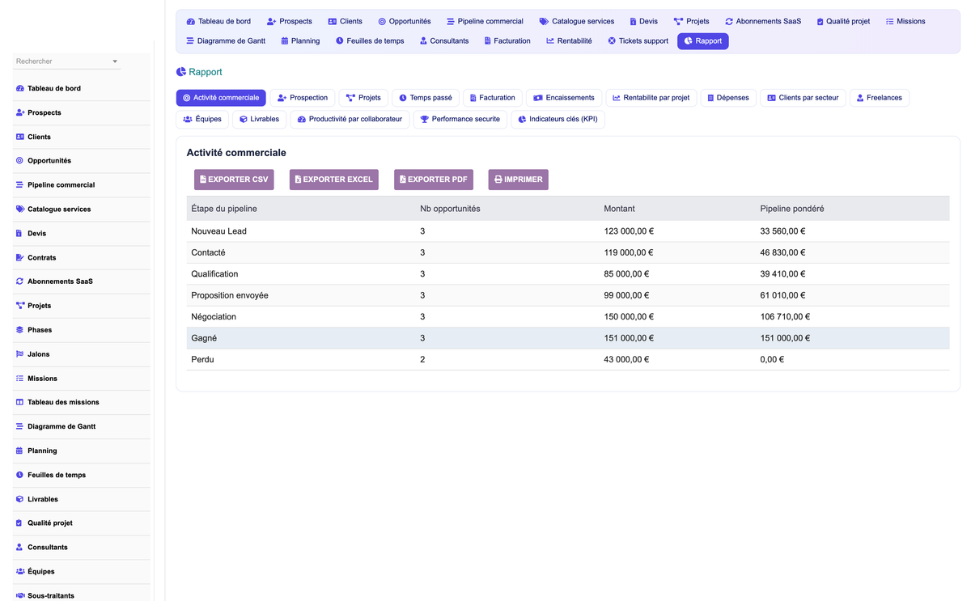Click the 43 000,00 € amount for Perdu

coord(626,359)
